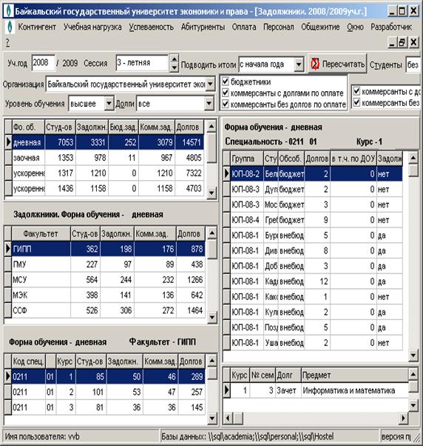Screen dimensions: 423x446
Task: Click the Пересчитать button
Action: pyautogui.click(x=337, y=64)
